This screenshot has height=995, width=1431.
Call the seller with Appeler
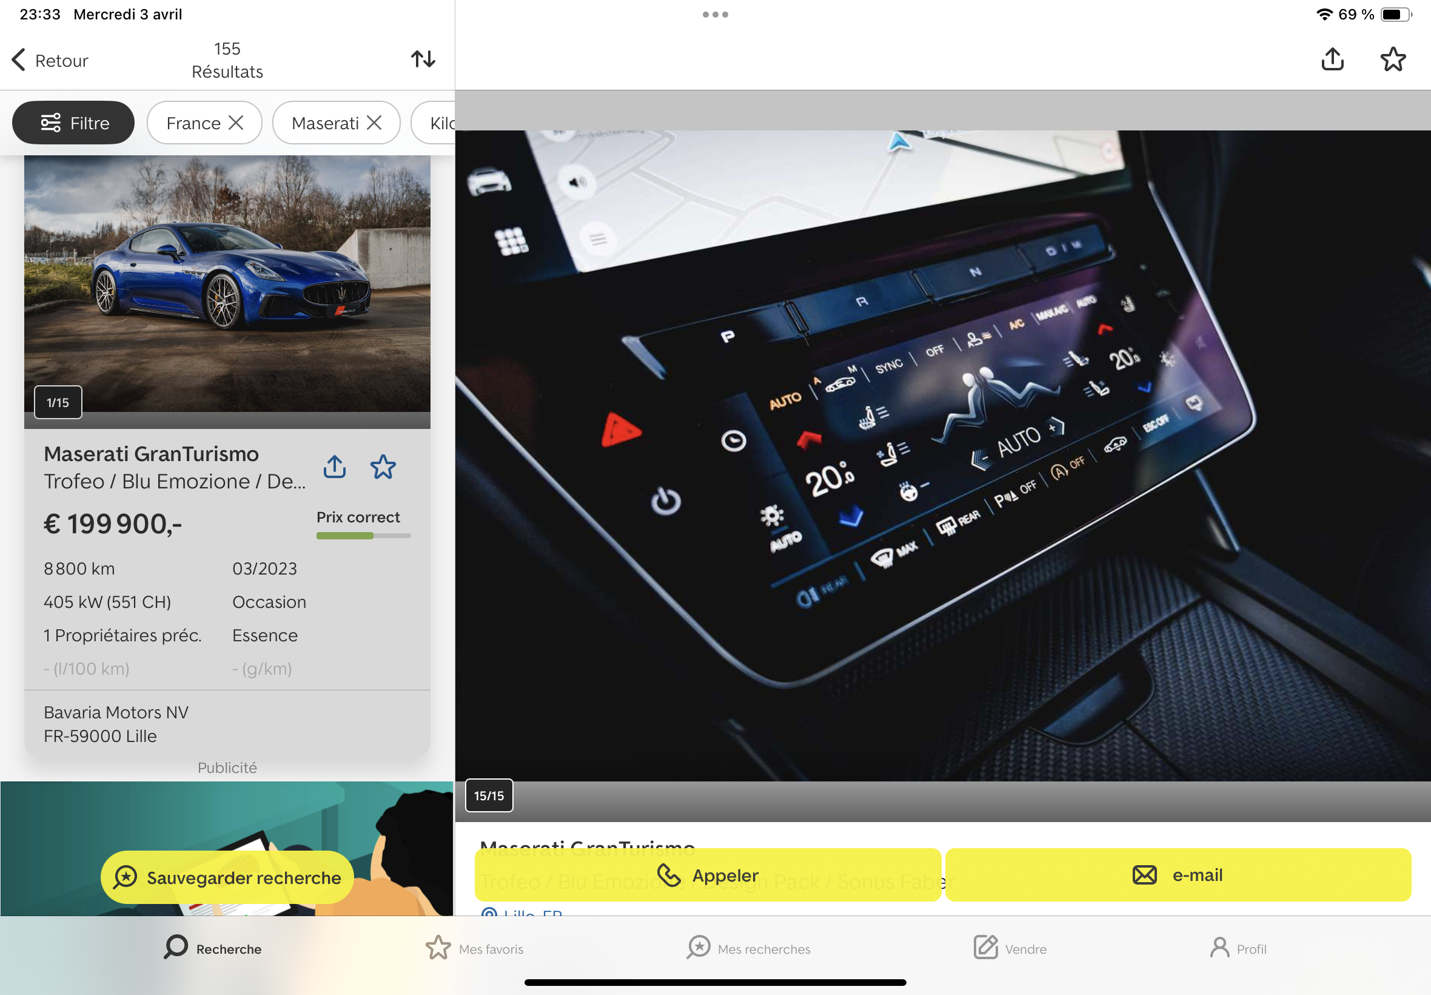pos(707,875)
